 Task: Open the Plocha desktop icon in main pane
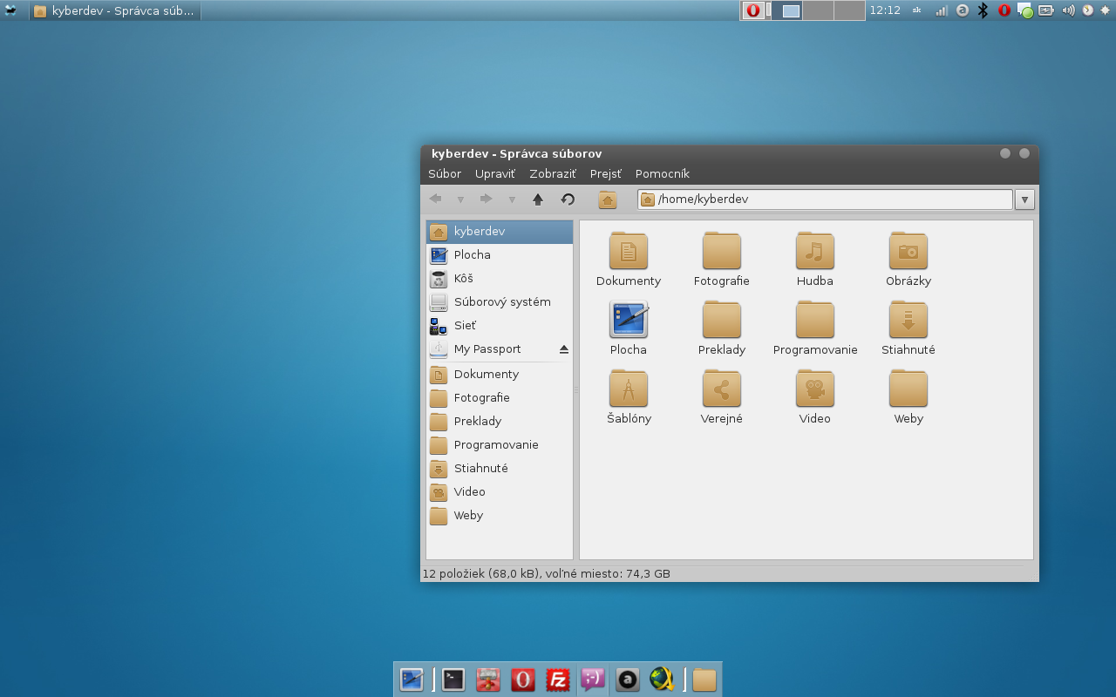[629, 328]
